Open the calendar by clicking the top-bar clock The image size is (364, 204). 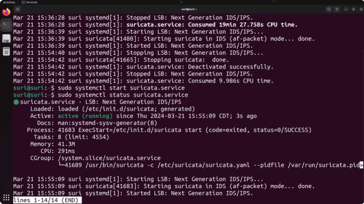coord(182,2)
